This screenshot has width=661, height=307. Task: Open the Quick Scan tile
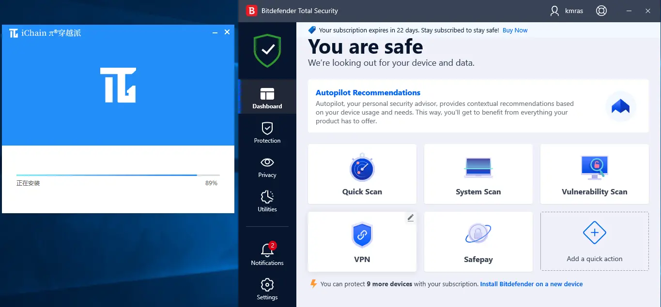click(362, 174)
